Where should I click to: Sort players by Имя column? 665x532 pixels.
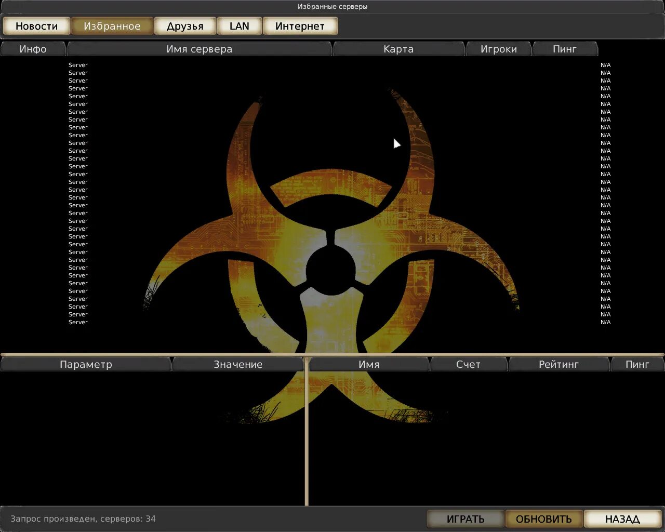[369, 364]
